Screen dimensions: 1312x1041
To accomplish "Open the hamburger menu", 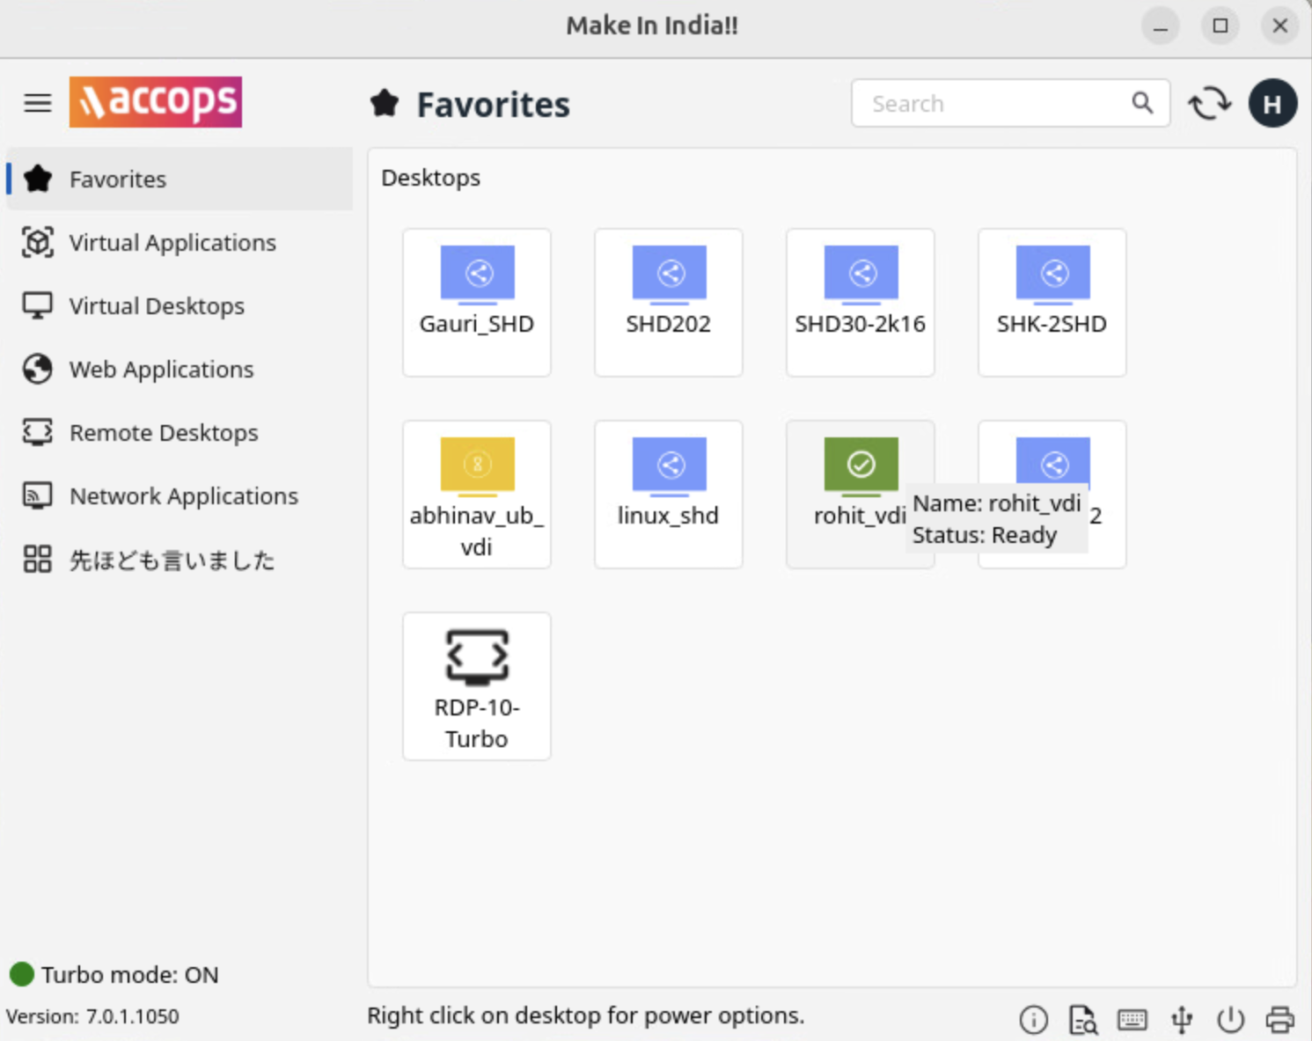I will click(37, 103).
